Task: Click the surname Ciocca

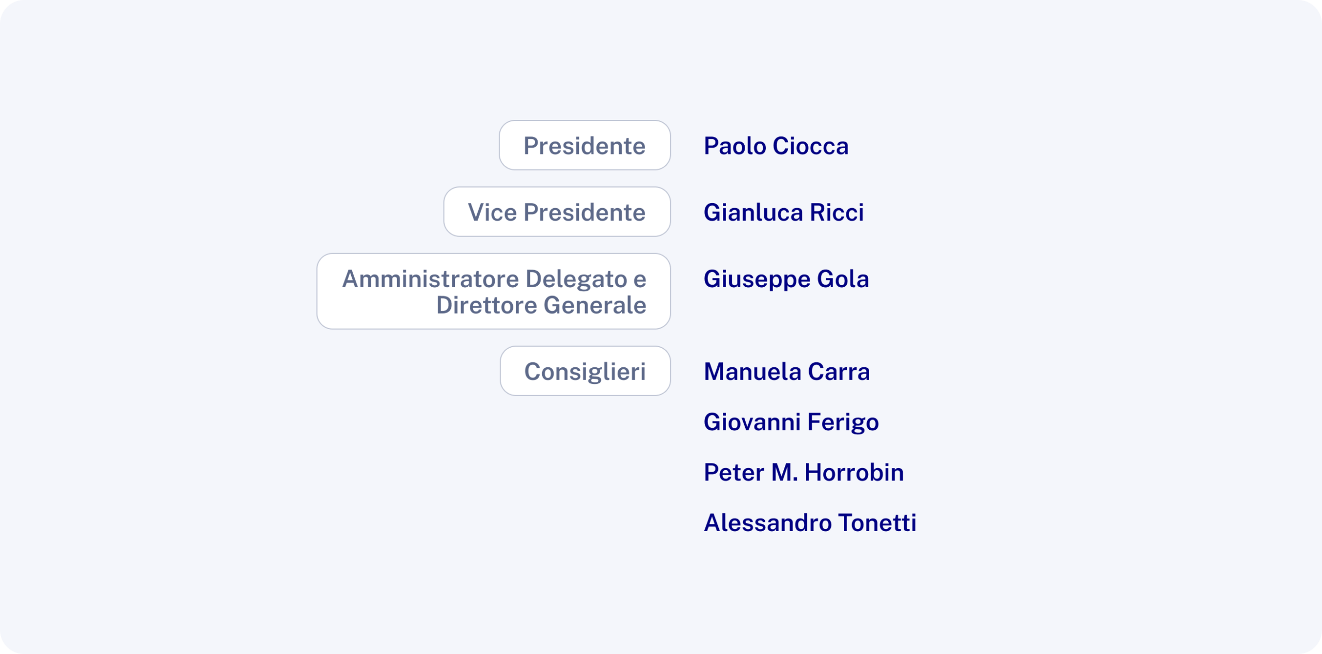Action: click(811, 146)
